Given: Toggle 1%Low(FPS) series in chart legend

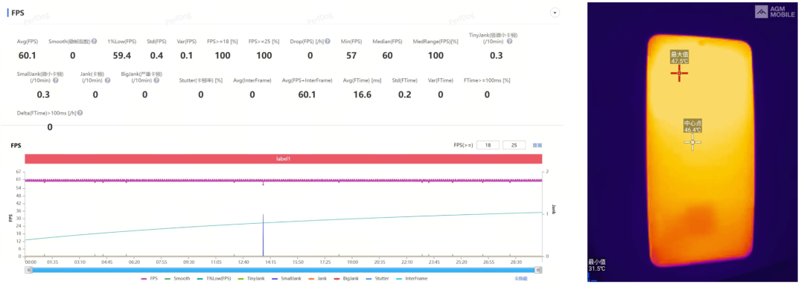Looking at the screenshot, I should coord(214,278).
